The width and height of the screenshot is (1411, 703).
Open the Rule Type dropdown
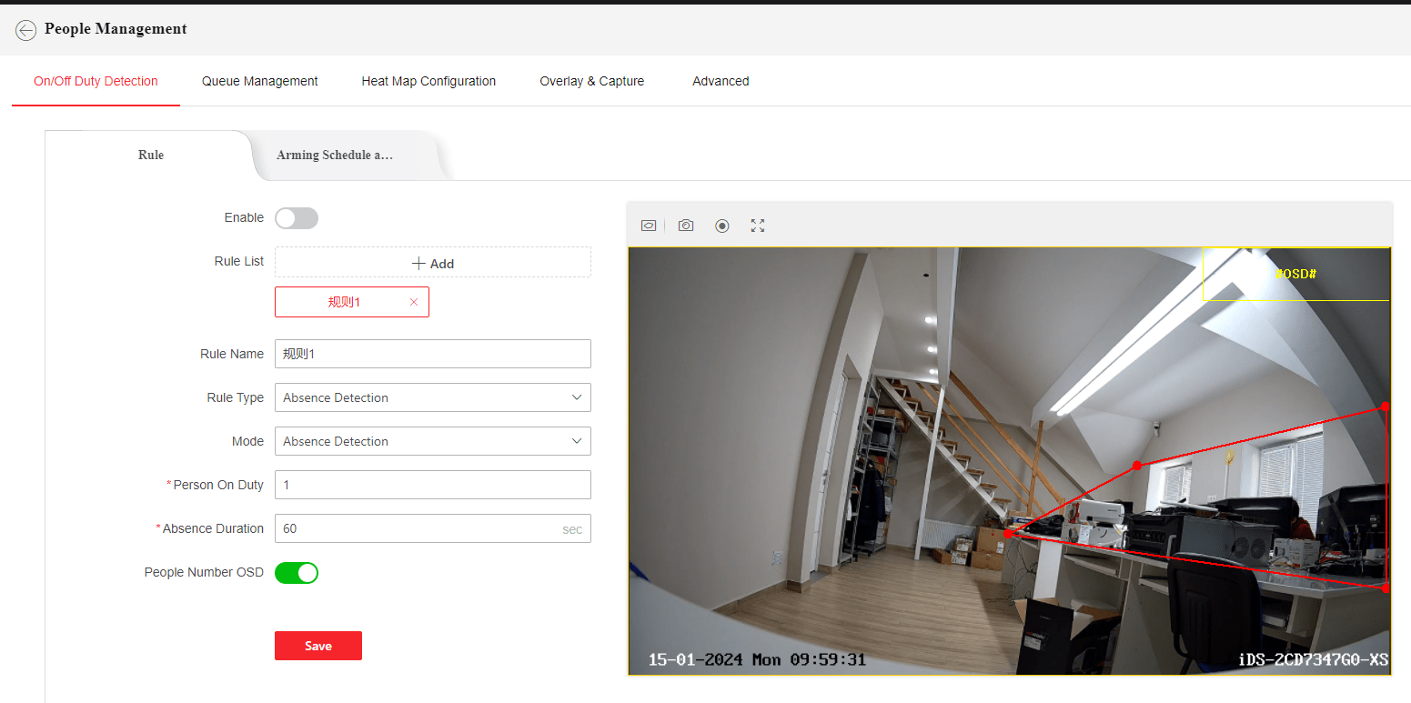432,397
